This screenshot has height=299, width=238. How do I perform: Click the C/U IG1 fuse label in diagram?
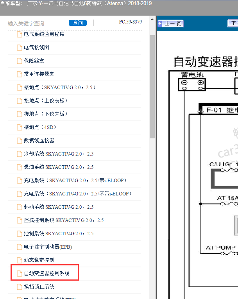[224, 164]
